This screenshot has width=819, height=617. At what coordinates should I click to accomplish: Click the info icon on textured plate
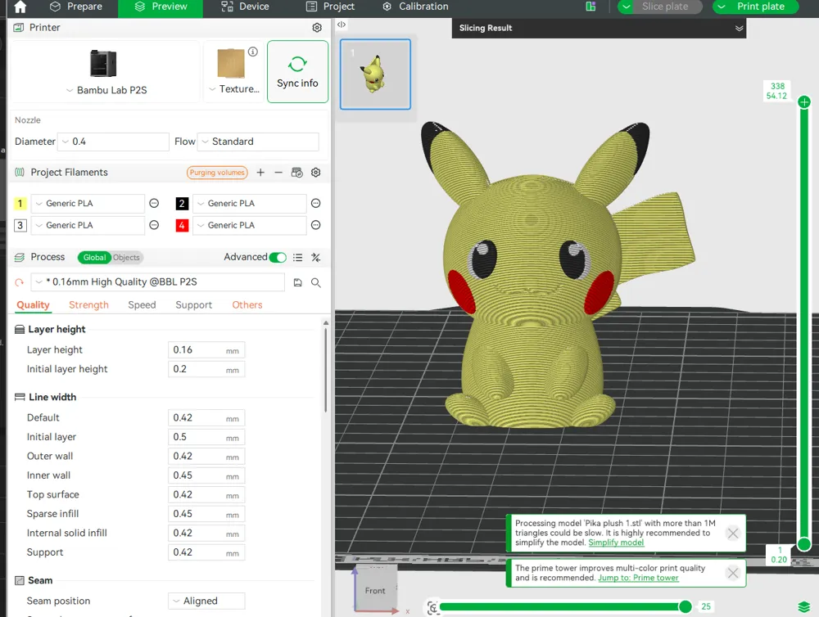coord(253,52)
